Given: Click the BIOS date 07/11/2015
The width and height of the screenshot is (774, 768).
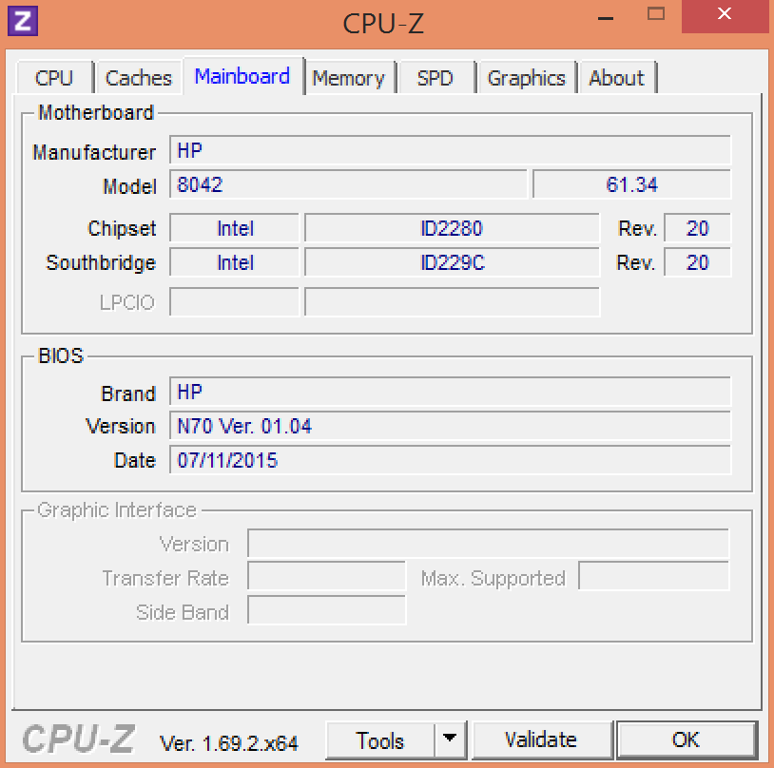Looking at the screenshot, I should (x=450, y=460).
